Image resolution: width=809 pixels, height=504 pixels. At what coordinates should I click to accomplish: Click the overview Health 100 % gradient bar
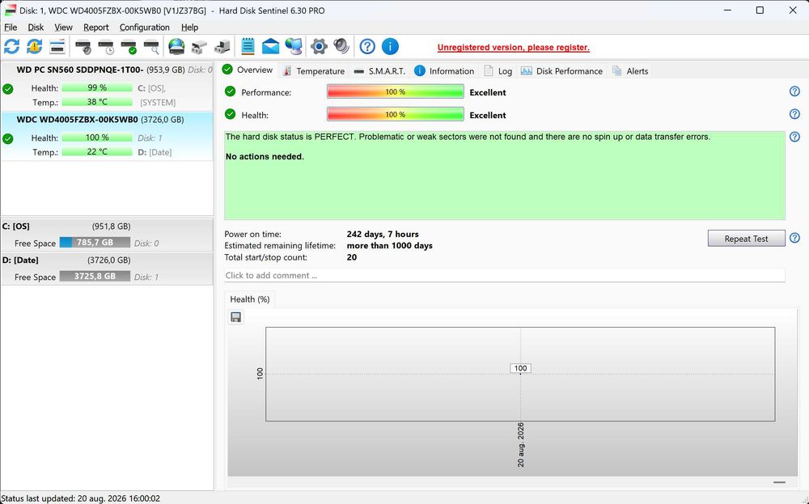coord(396,115)
